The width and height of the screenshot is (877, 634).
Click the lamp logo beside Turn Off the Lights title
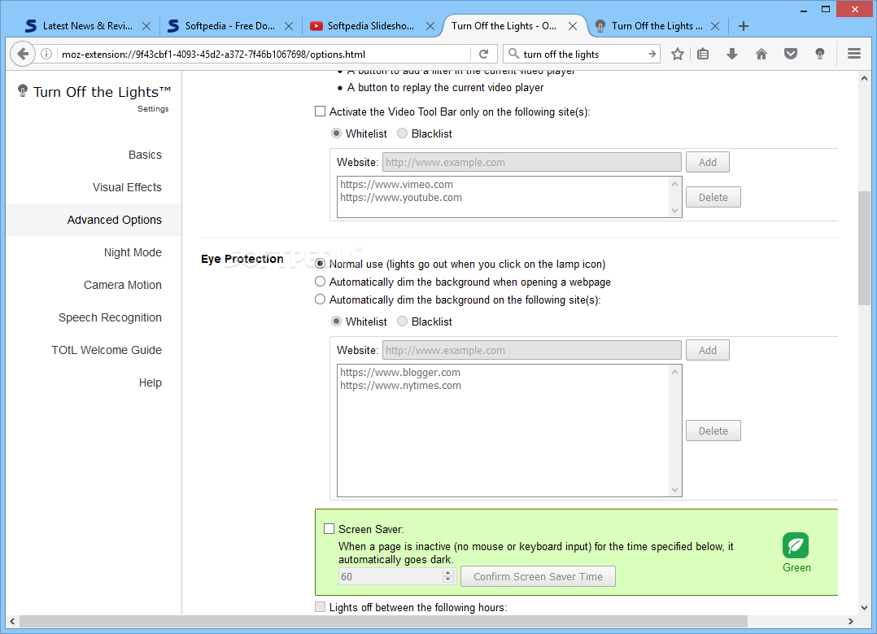(23, 90)
